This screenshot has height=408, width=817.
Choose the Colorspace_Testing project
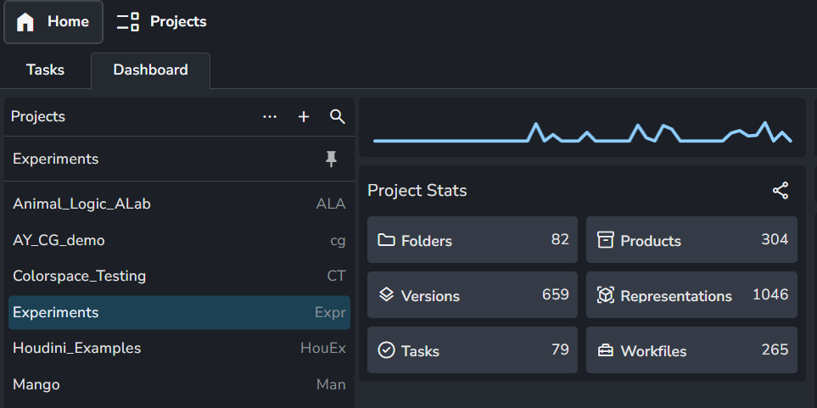pyautogui.click(x=79, y=276)
